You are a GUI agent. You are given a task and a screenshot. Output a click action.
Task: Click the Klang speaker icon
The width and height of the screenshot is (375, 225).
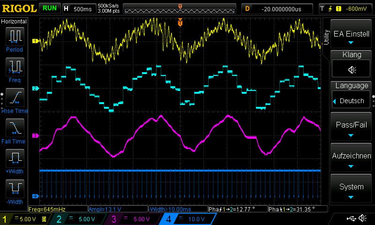[x=352, y=69]
